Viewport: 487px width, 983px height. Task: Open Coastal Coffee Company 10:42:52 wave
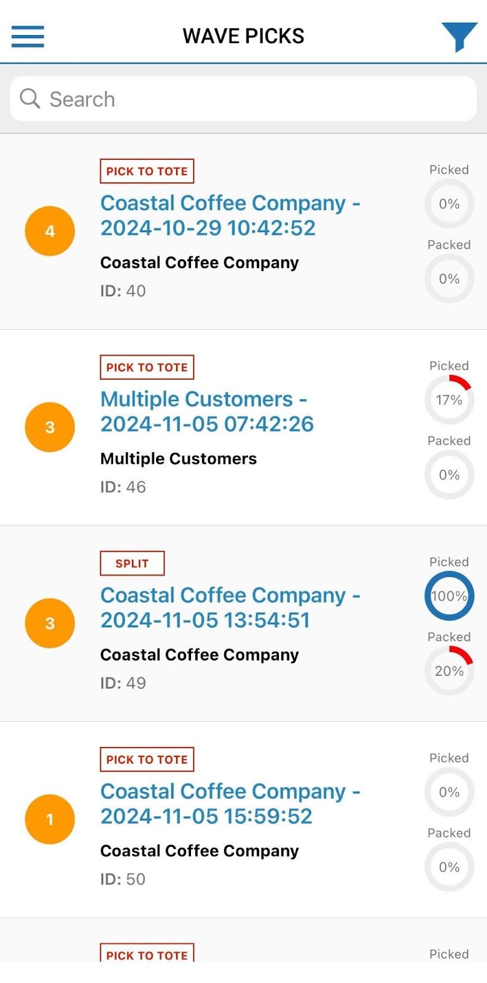point(230,215)
